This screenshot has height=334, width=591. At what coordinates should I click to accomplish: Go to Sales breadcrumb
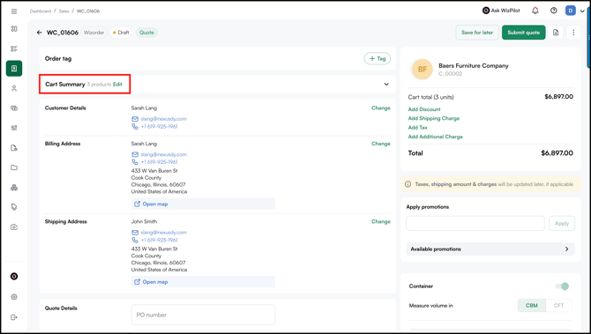(x=64, y=11)
